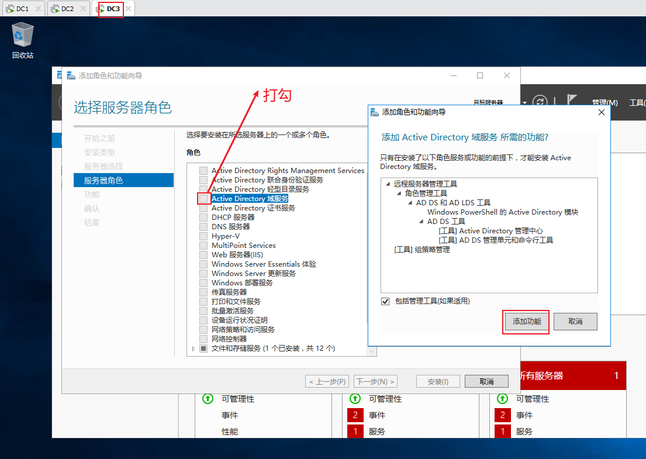Close the DC1 tab with its X
This screenshot has height=459, width=646.
(38, 8)
